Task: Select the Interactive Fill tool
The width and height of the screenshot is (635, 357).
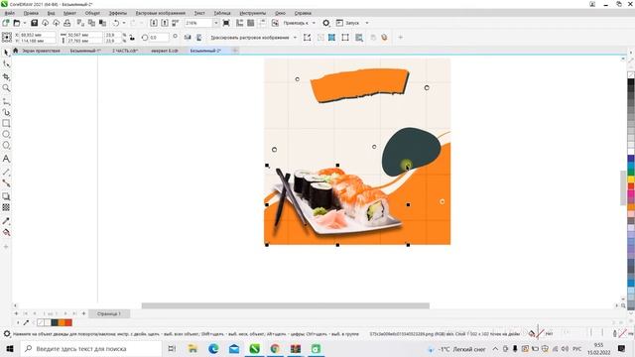Action: [x=6, y=232]
